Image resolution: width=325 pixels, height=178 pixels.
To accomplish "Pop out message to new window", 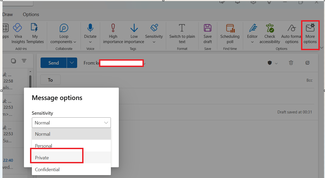I will click(307, 63).
